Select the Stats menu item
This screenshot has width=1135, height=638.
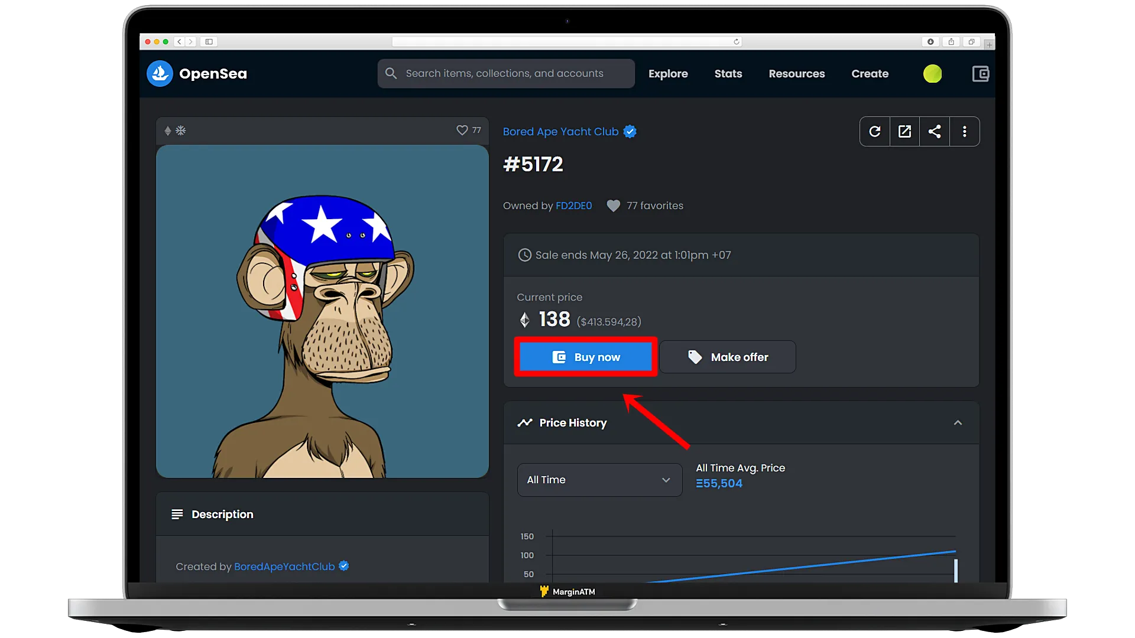click(728, 73)
